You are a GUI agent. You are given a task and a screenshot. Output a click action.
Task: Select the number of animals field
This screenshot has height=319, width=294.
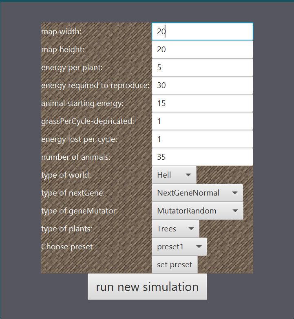pos(202,157)
